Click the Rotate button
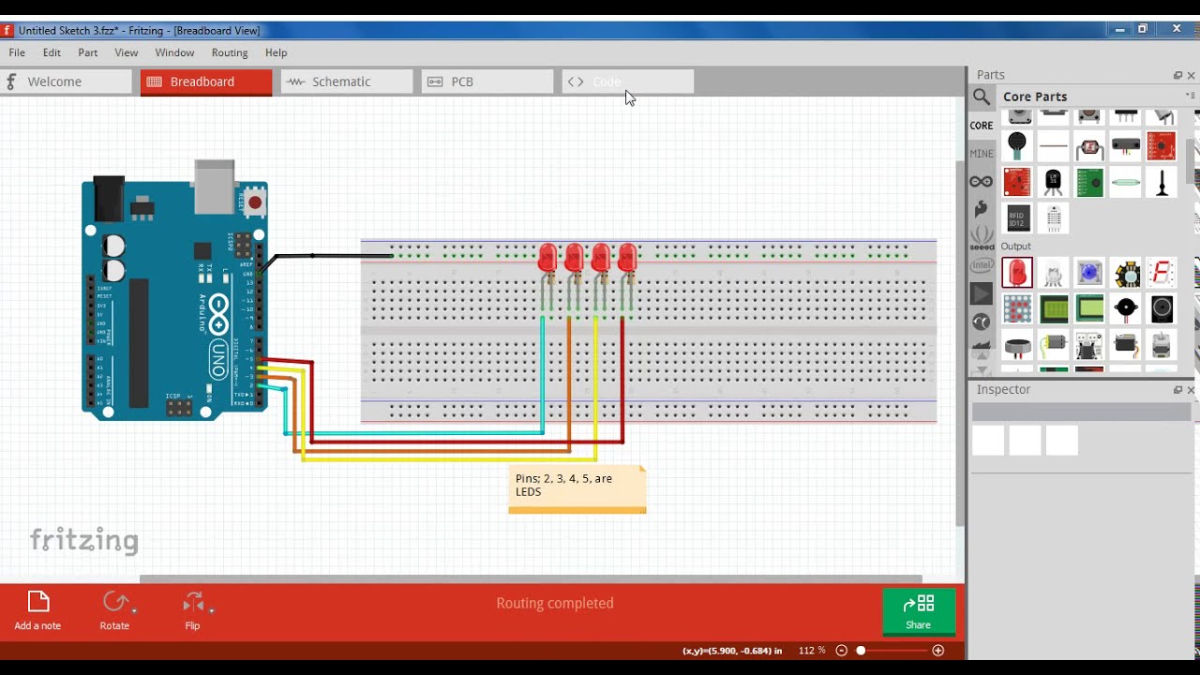Screen dimensions: 1200x675 (x=114, y=611)
